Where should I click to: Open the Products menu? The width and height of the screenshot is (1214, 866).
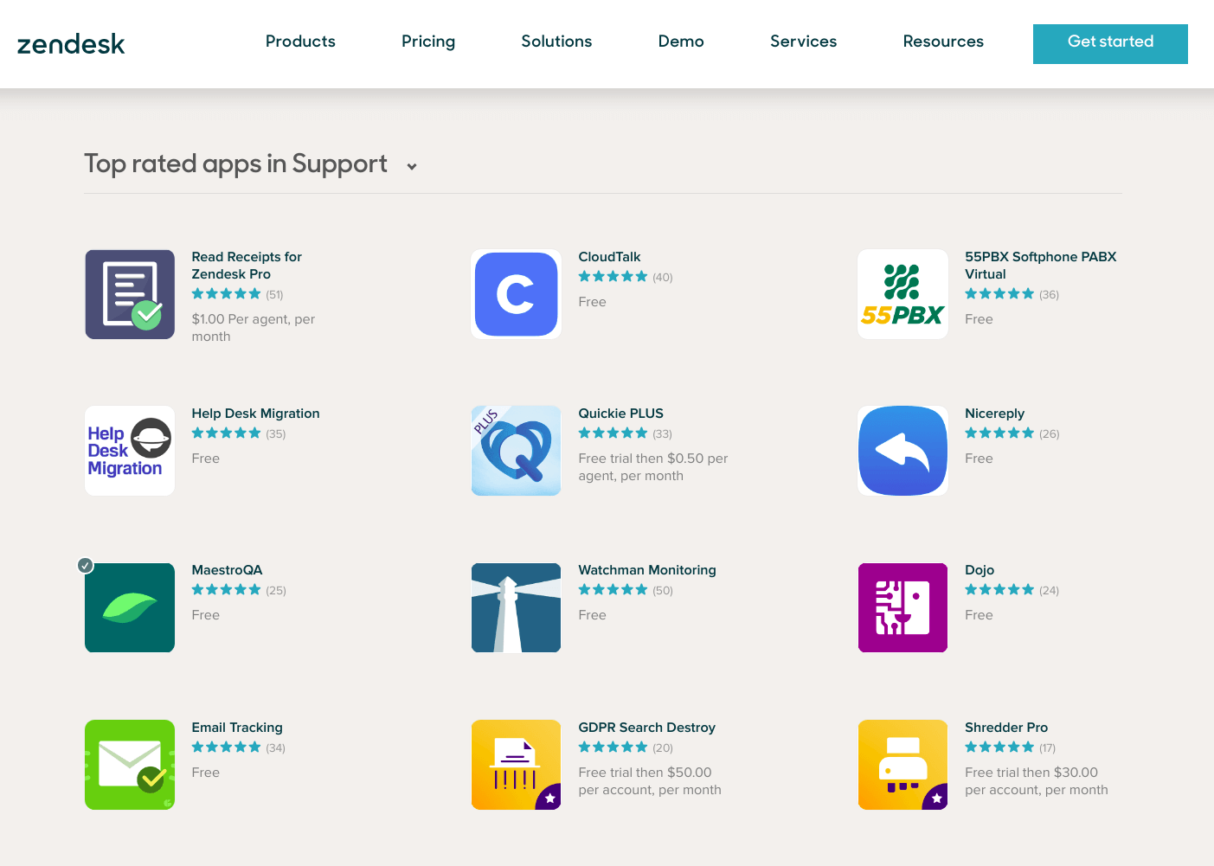click(300, 42)
